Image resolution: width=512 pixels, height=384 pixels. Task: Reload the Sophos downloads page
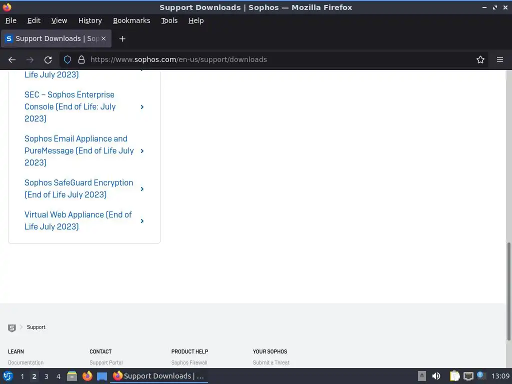tap(48, 60)
